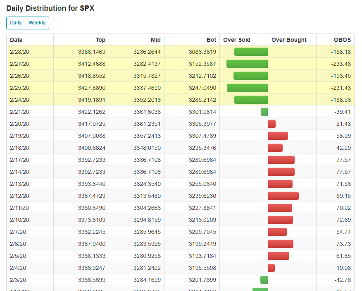Click the Top column header
Image resolution: width=362 pixels, height=291 pixels.
pyautogui.click(x=100, y=40)
